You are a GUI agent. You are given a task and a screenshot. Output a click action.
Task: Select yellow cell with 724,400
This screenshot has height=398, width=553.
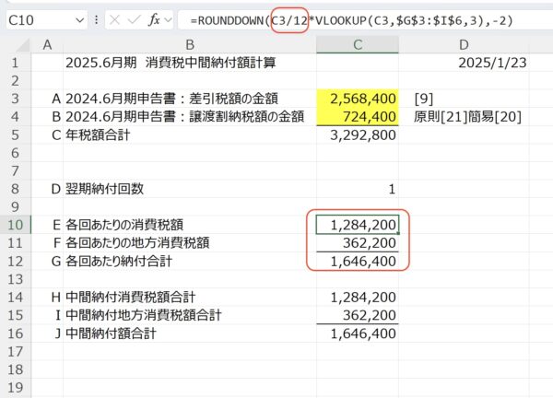[x=358, y=117]
